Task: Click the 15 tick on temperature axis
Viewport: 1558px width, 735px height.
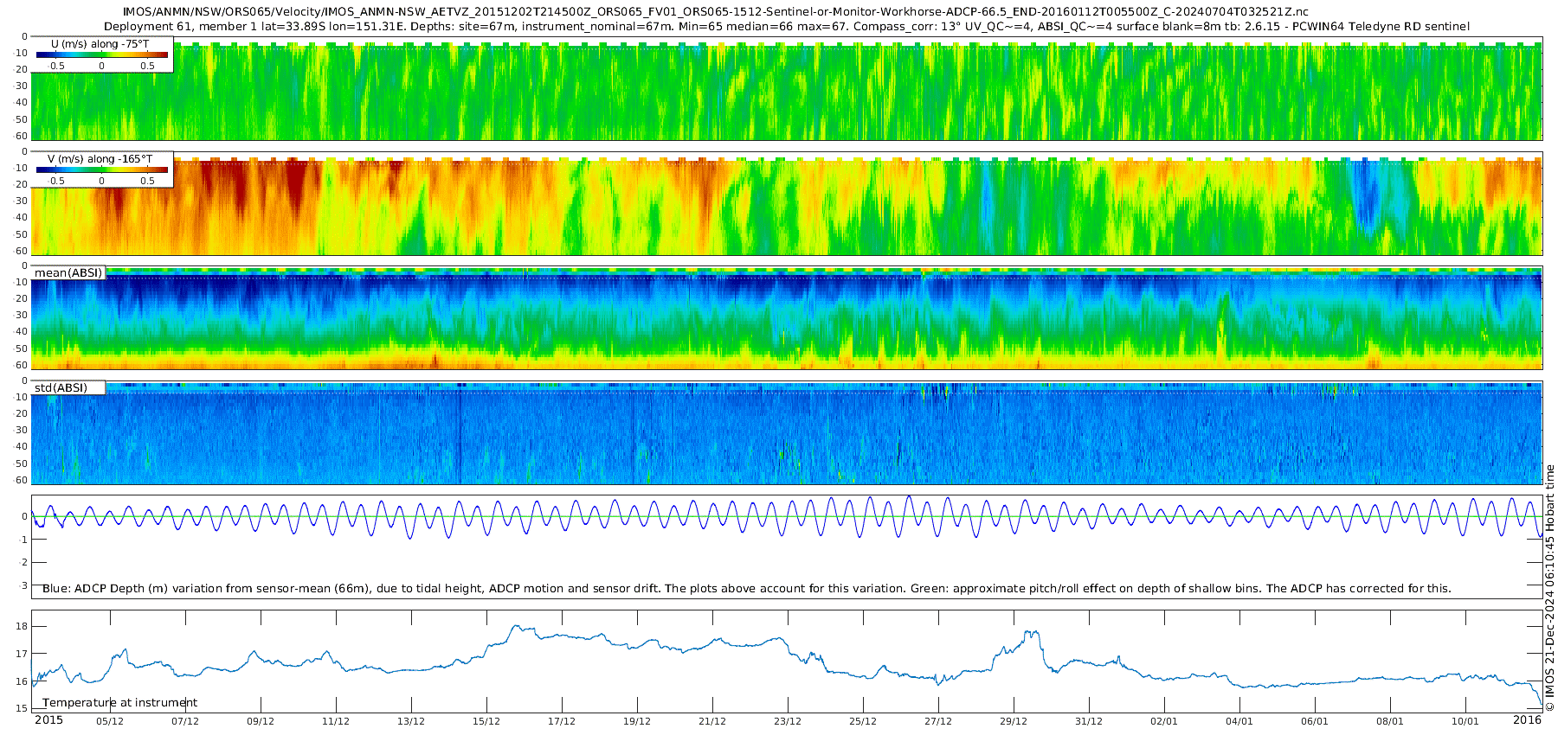Action: [x=23, y=708]
